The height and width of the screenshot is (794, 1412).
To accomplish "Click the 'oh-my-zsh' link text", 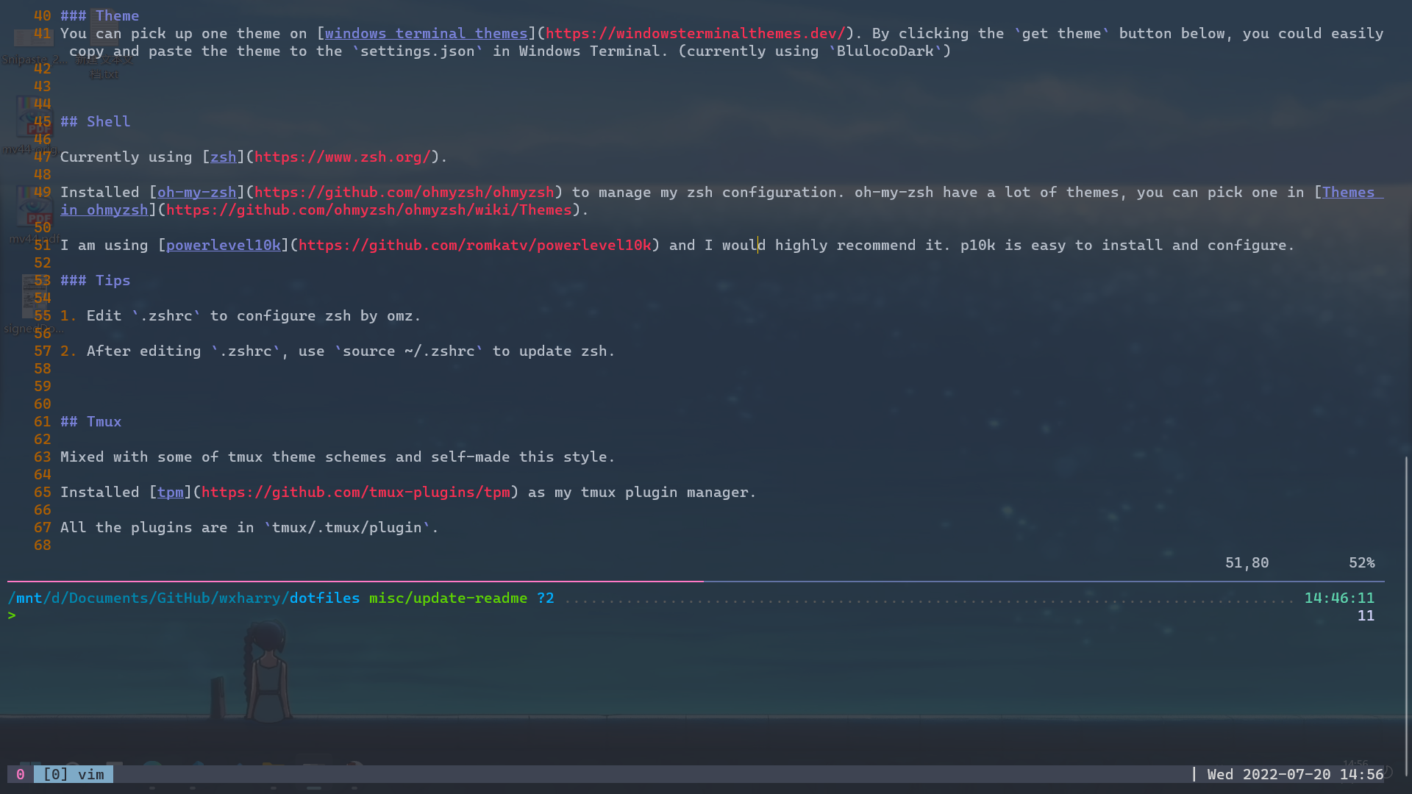I will coord(197,193).
